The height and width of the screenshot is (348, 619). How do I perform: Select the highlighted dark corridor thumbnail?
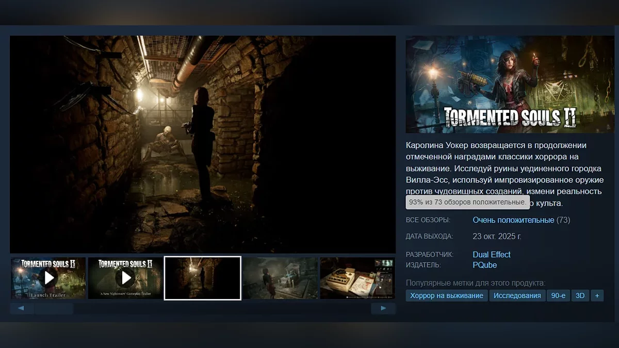tap(202, 278)
